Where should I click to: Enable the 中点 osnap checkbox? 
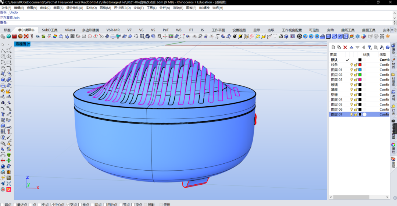pos(39,204)
